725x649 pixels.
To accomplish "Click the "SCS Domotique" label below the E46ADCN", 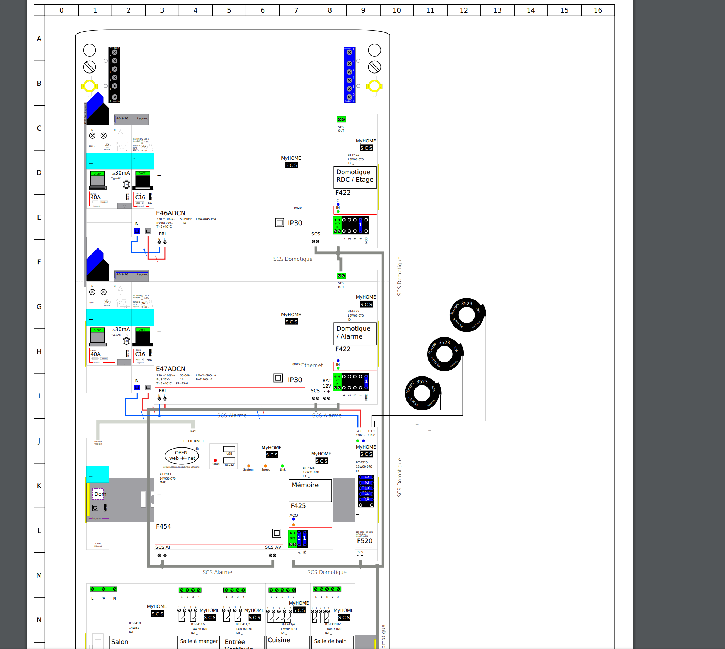I will pos(293,259).
